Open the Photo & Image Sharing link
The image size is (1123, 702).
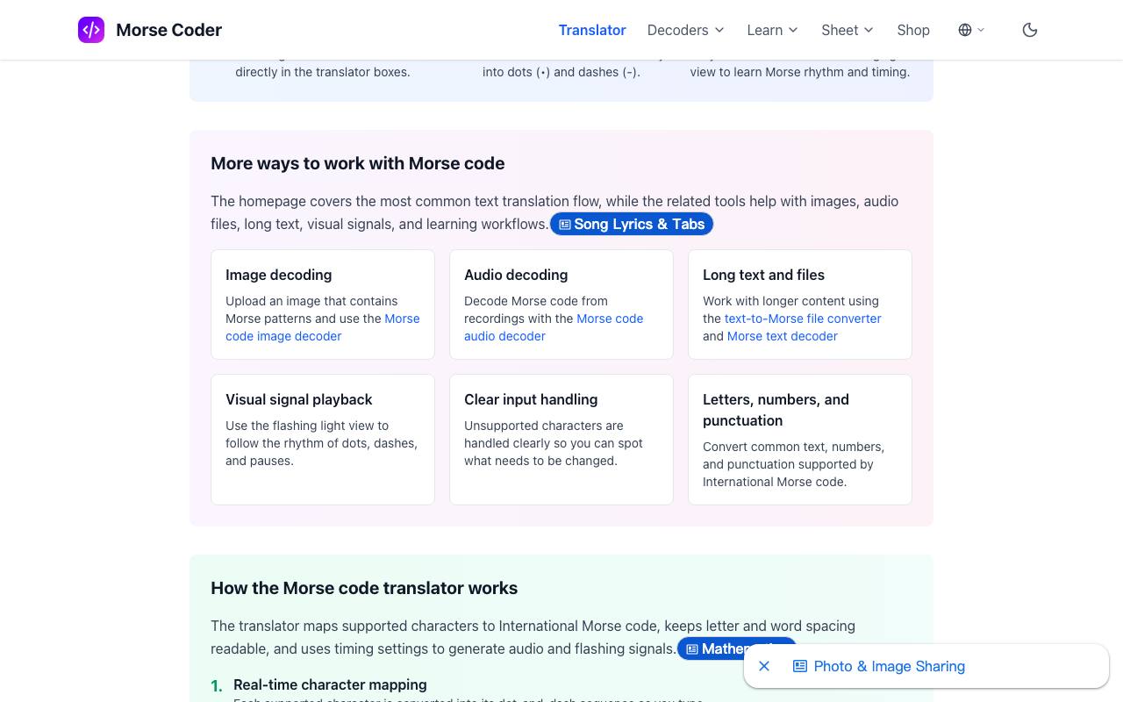879,666
